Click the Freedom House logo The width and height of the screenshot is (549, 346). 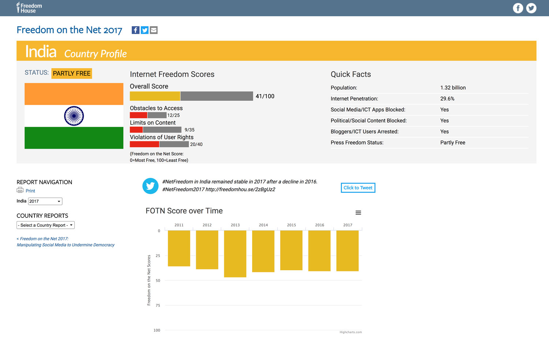(29, 8)
